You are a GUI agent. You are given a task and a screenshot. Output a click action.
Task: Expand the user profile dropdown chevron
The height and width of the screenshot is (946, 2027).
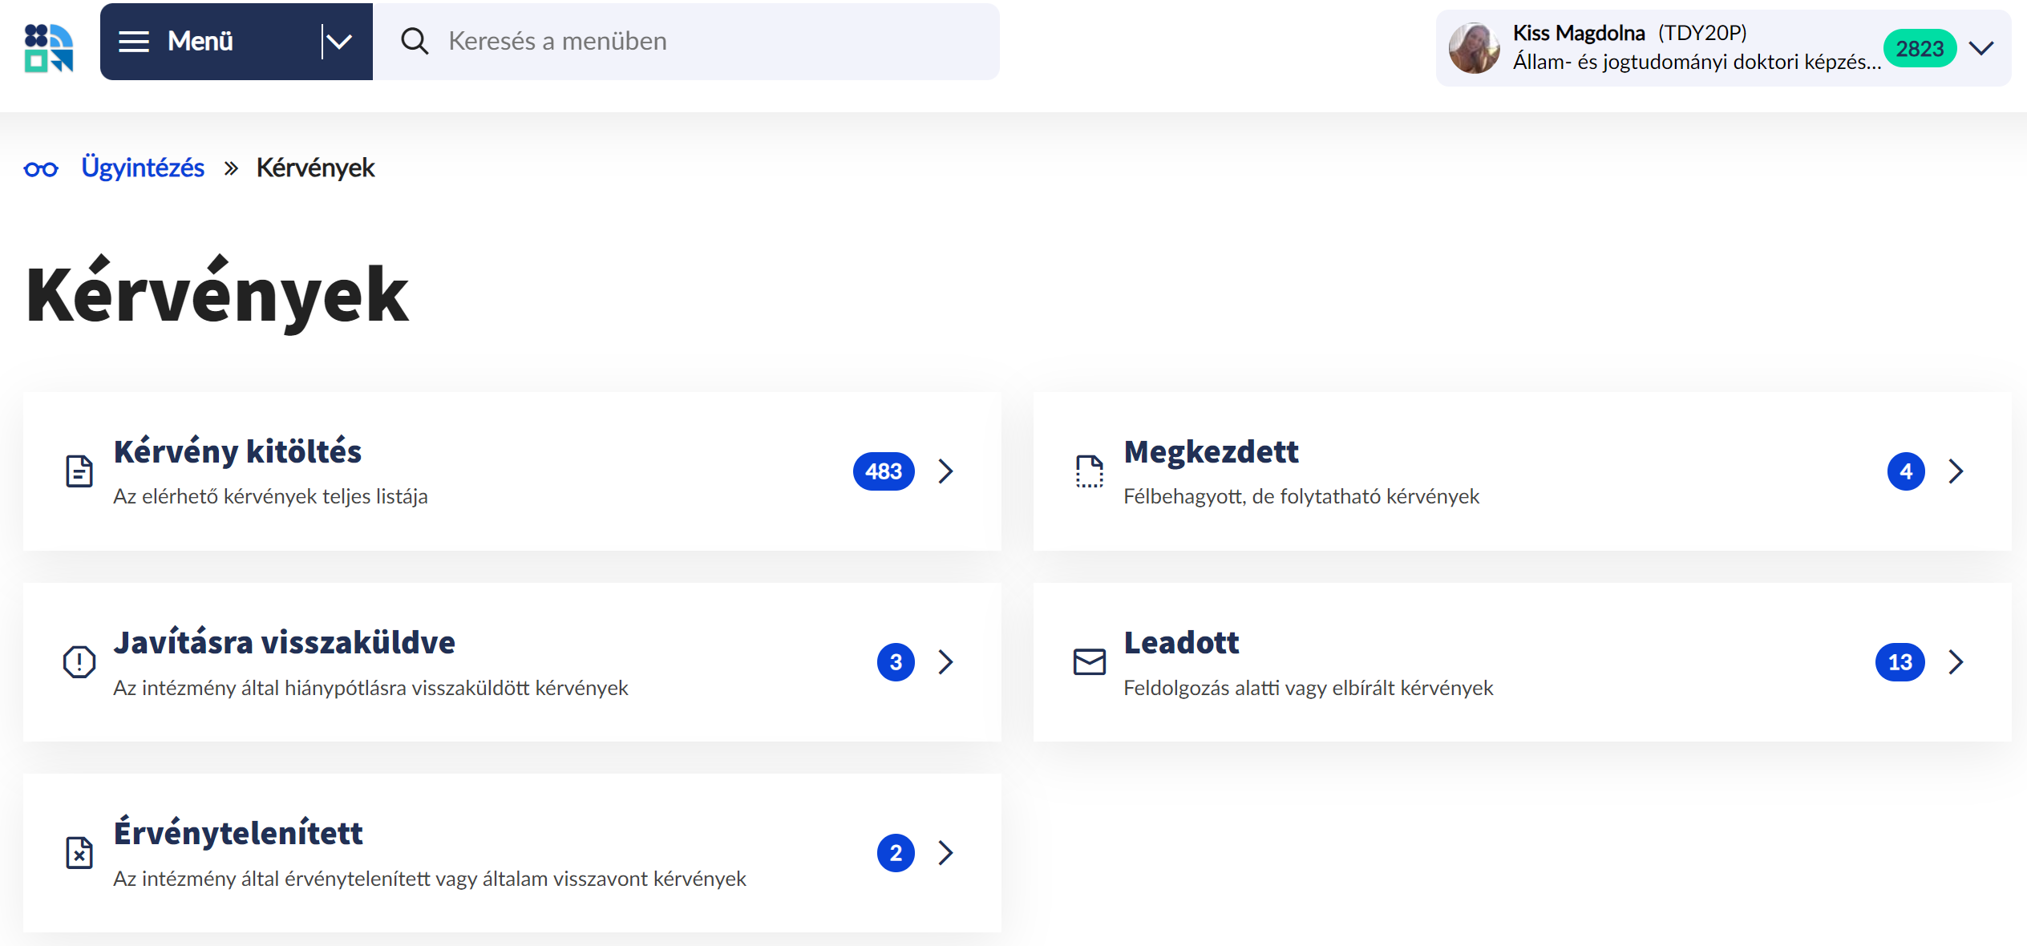1981,48
